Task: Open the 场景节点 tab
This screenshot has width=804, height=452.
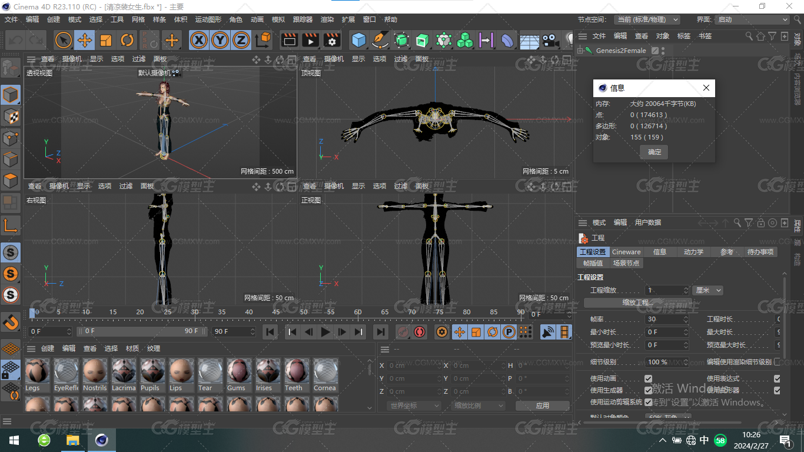Action: 626,263
